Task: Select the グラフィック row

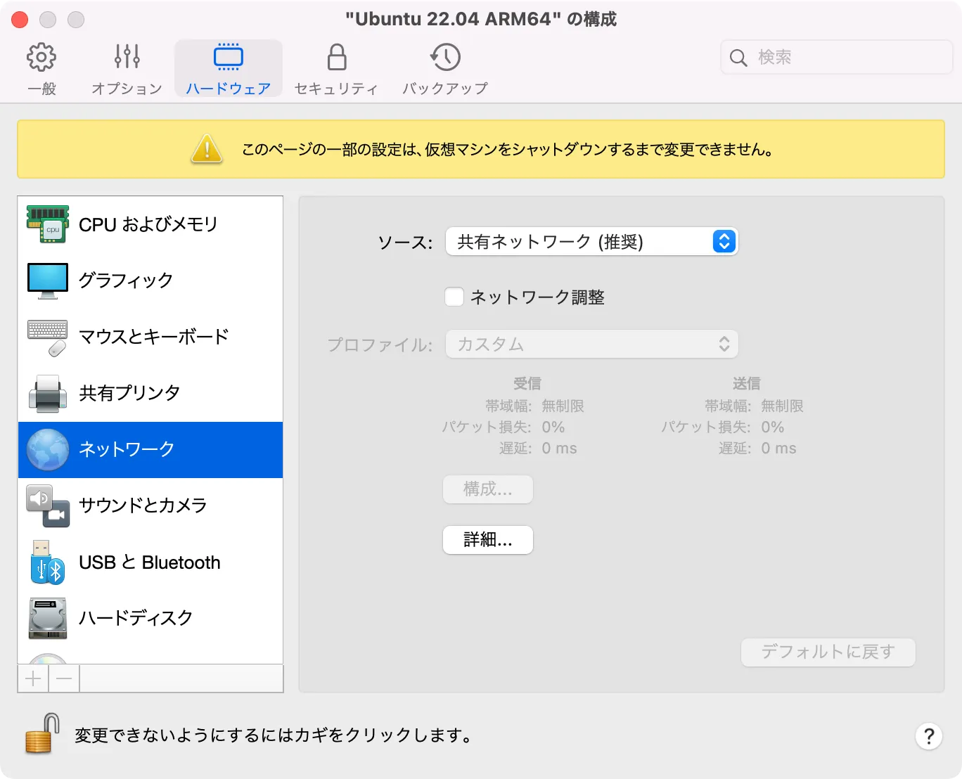Action: [x=150, y=281]
